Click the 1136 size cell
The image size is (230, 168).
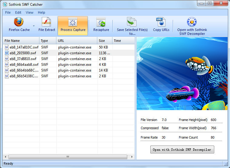(104, 53)
